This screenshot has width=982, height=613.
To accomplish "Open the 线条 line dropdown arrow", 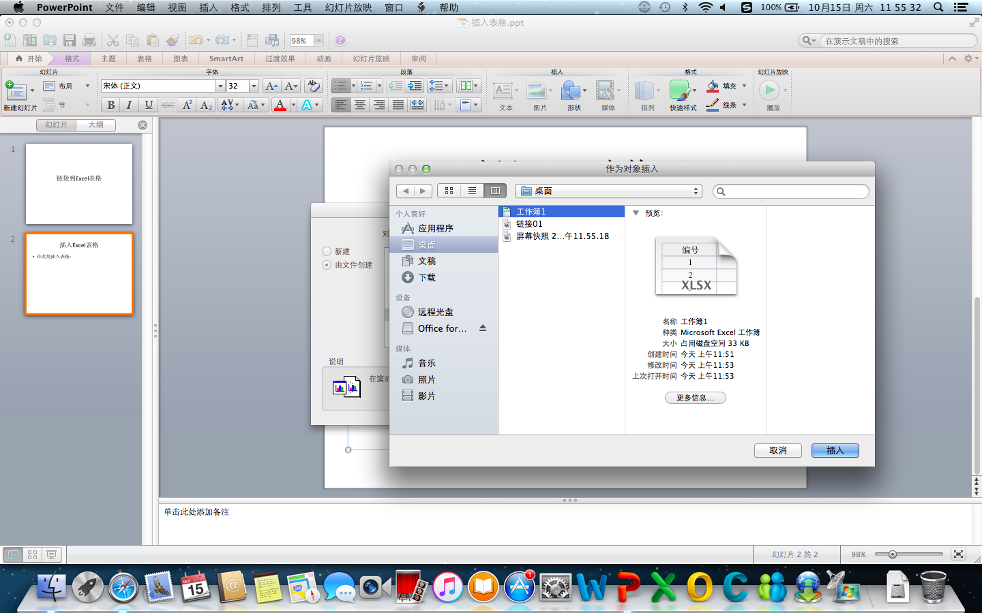I will click(744, 105).
